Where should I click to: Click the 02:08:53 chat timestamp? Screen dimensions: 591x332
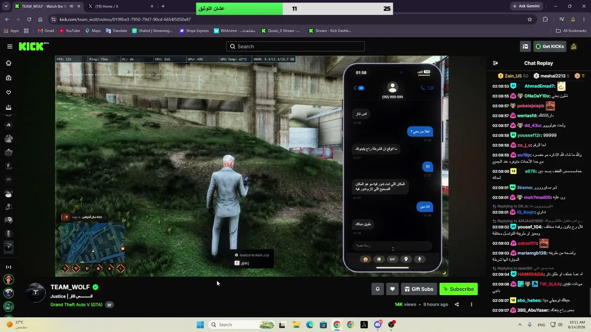(501, 86)
